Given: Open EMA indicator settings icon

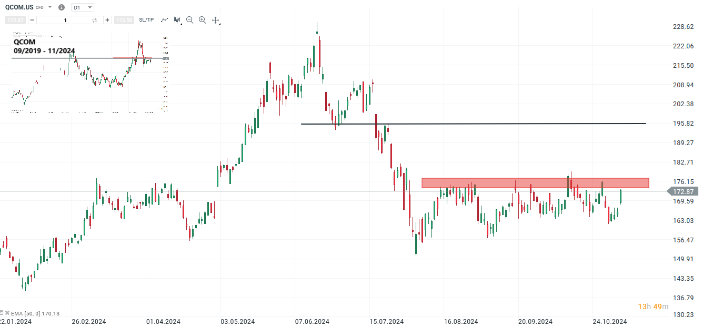Looking at the screenshot, I should point(3,313).
